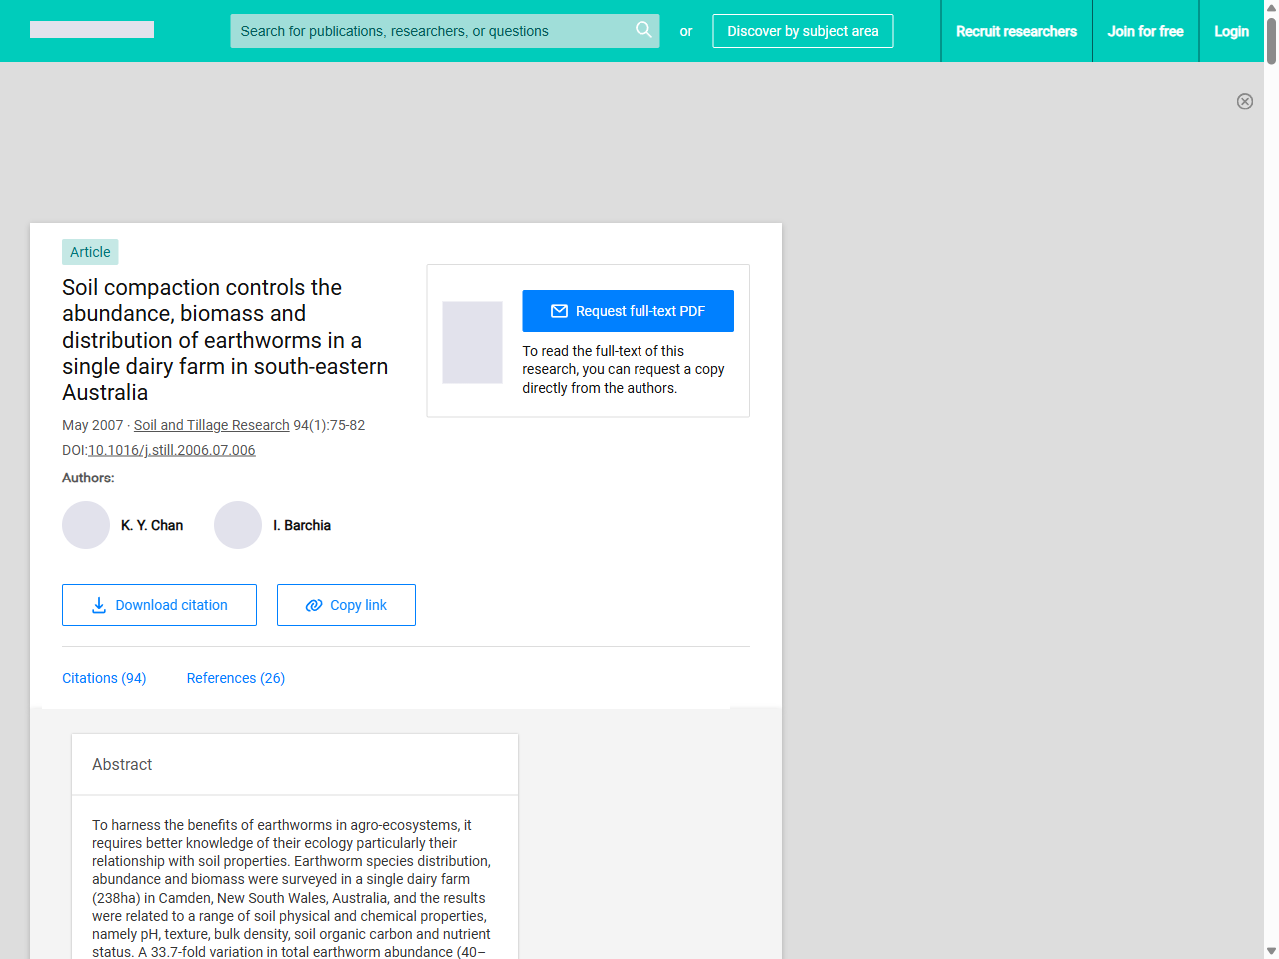Open I. Barchia's avatar circle
The width and height of the screenshot is (1279, 959).
238,525
